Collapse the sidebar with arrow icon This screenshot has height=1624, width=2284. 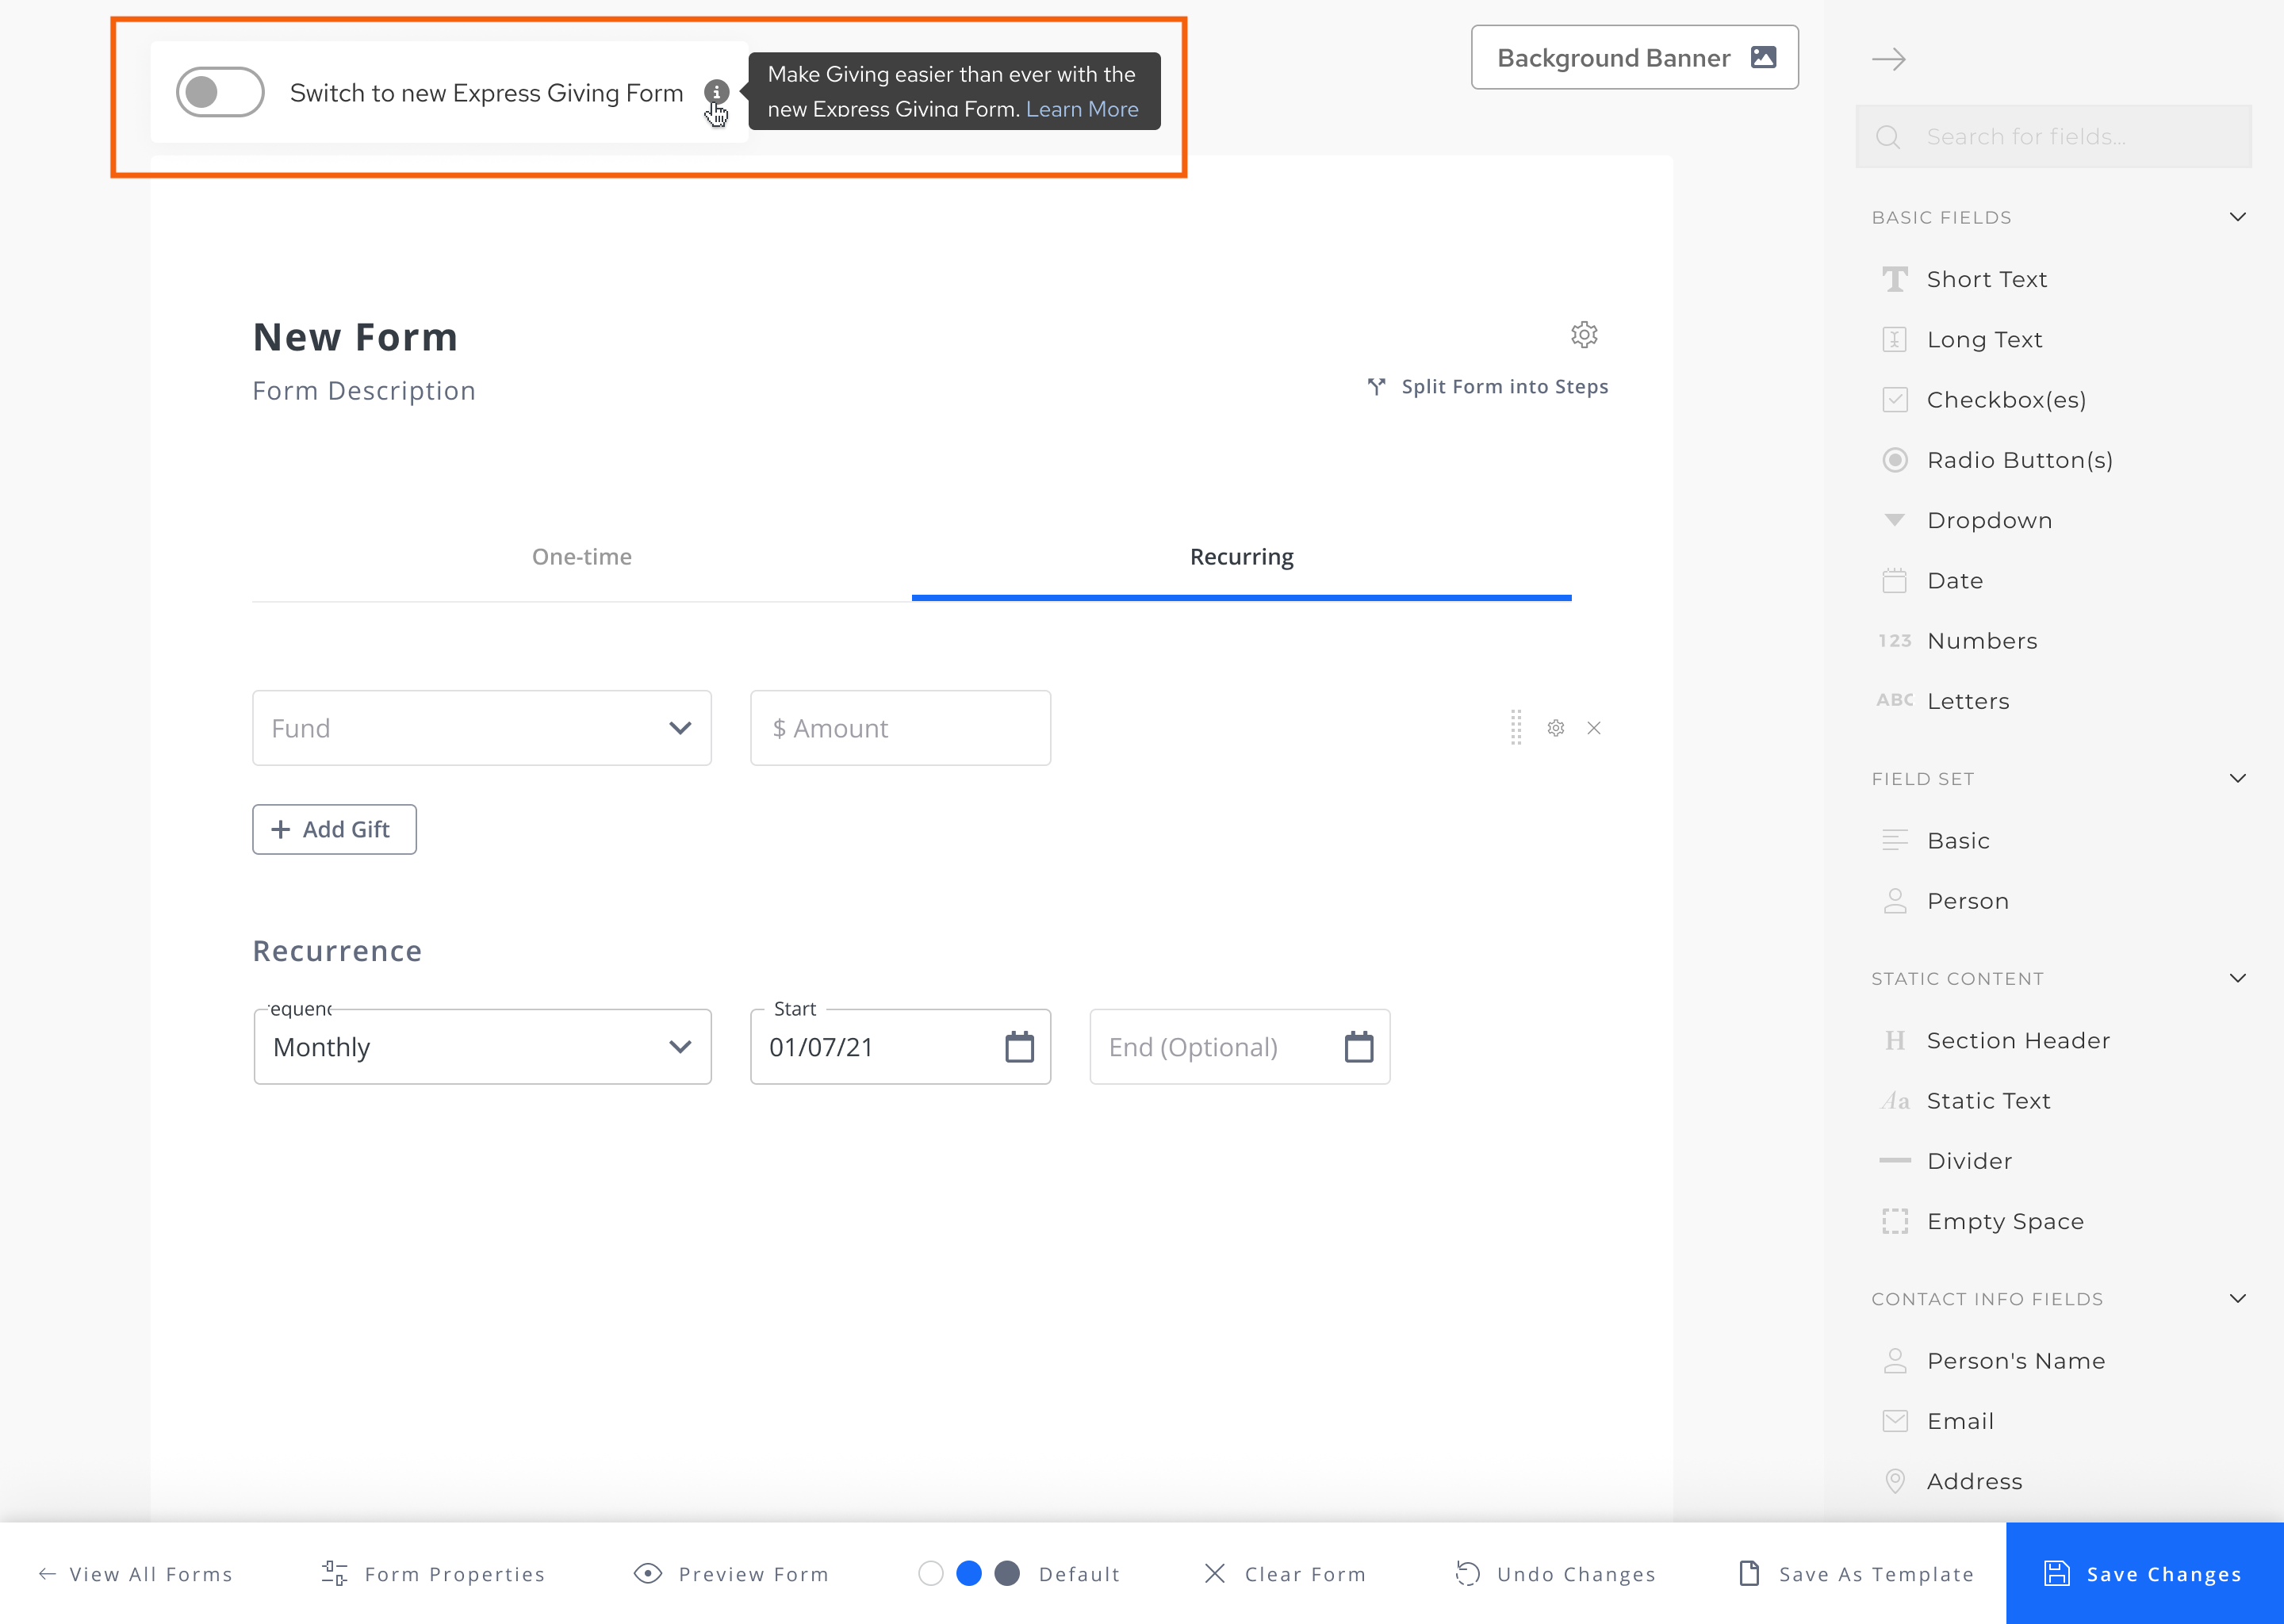click(1888, 59)
